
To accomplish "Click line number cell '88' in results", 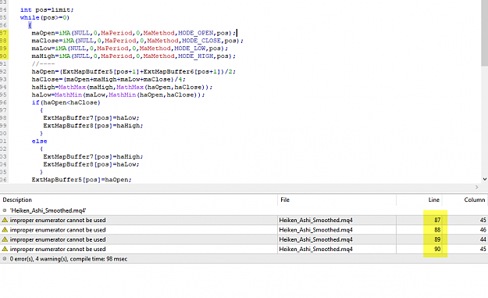I will (x=437, y=230).
